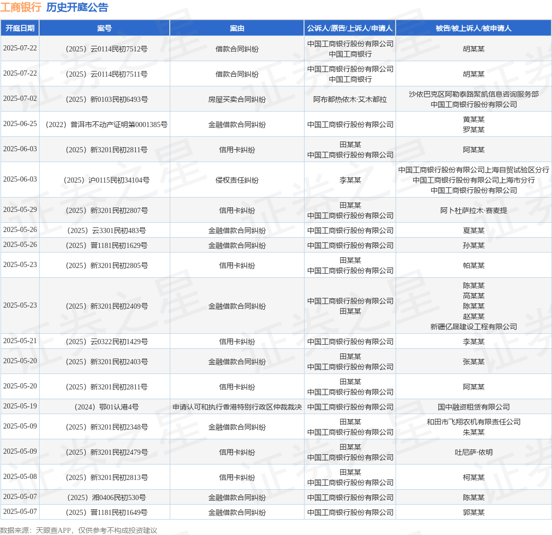Click defendant 帕某某
This screenshot has width=552, height=535.
[473, 265]
